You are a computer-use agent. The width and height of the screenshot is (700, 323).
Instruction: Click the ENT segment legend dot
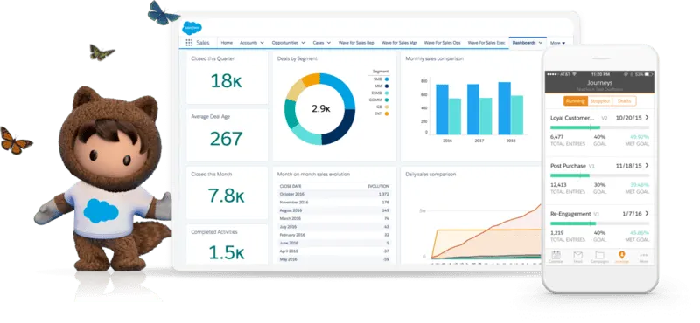[386, 113]
